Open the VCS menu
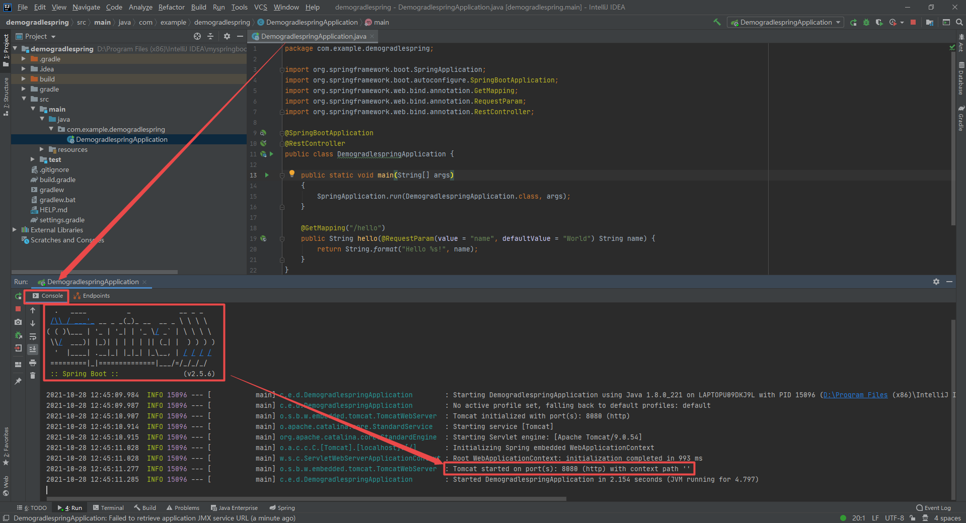This screenshot has width=966, height=523. pyautogui.click(x=261, y=7)
